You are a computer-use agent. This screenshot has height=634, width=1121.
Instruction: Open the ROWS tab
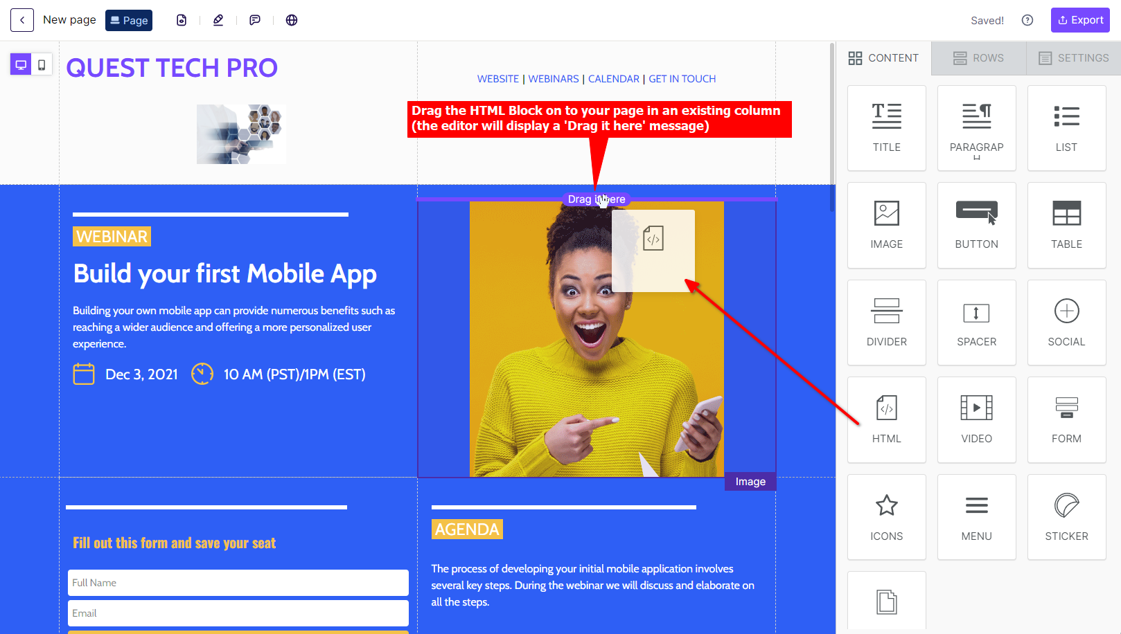[x=978, y=58]
